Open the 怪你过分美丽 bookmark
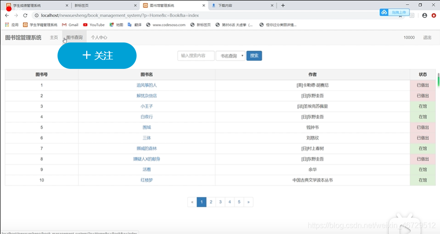 click(278, 25)
